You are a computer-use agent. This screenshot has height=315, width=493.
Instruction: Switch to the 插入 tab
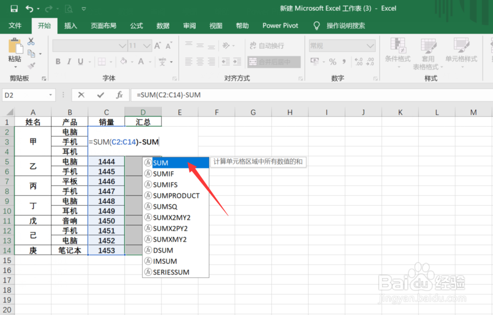click(70, 26)
